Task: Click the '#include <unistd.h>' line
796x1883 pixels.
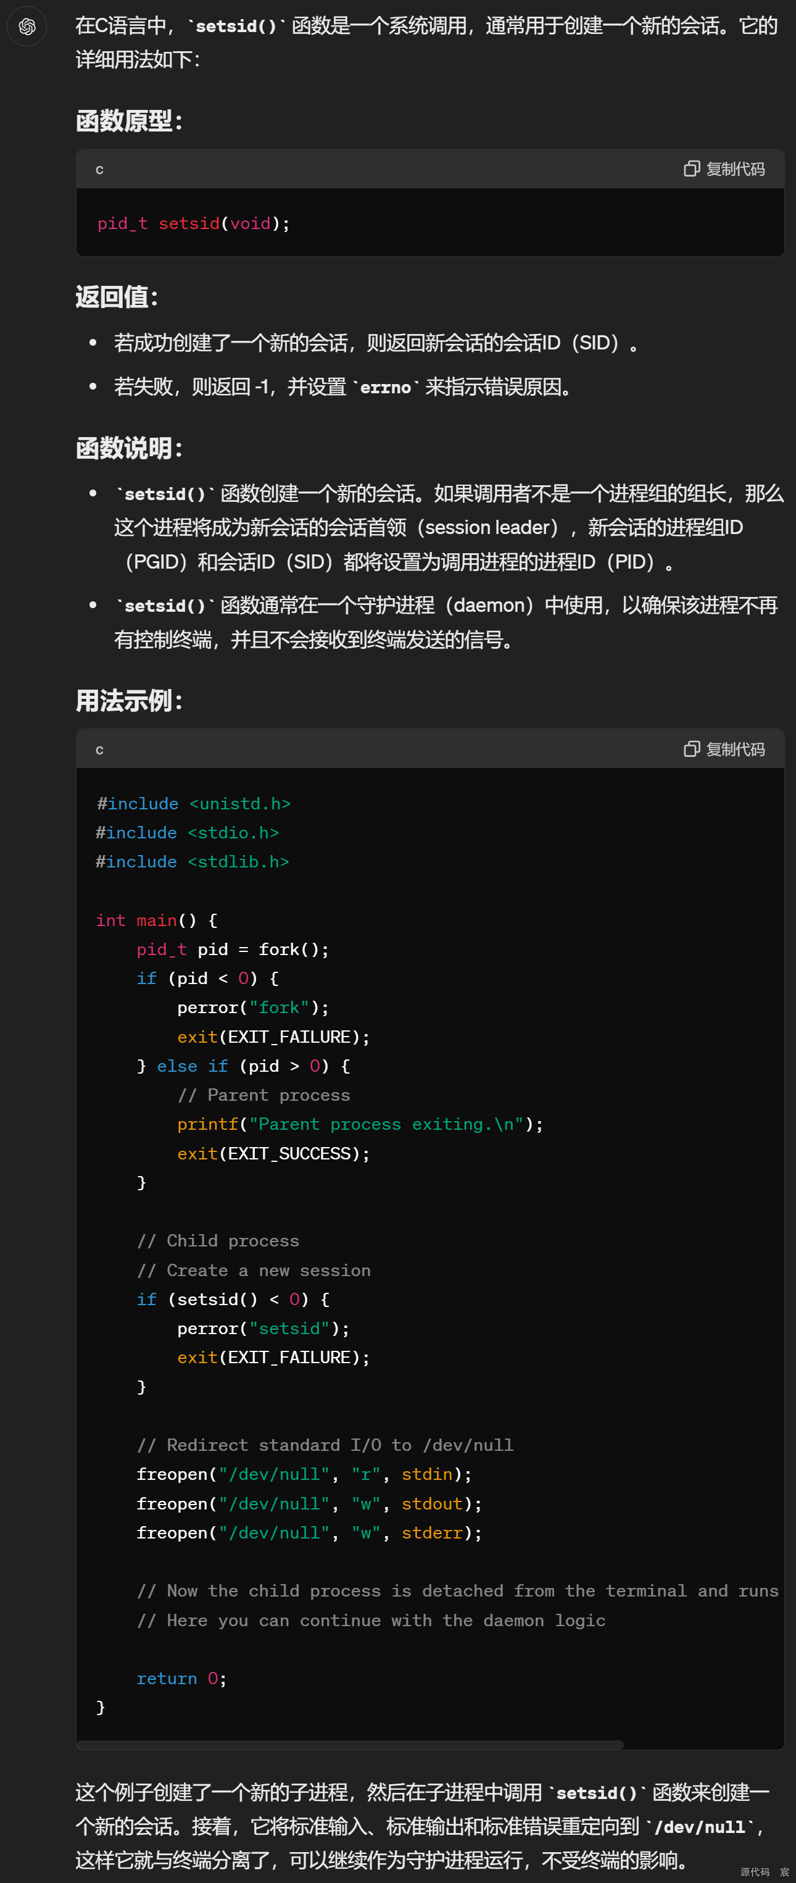Action: (x=194, y=803)
